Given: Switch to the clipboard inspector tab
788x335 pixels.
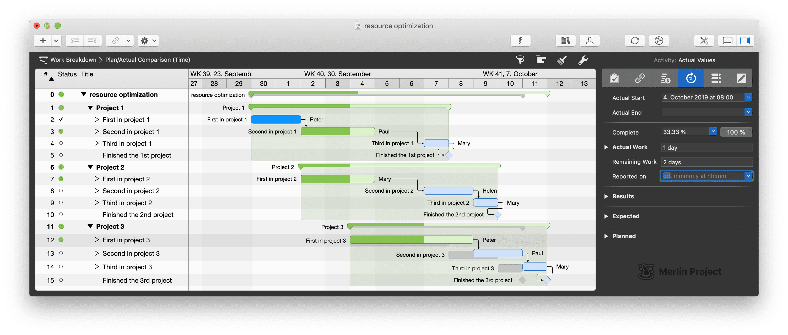Looking at the screenshot, I should click(614, 78).
